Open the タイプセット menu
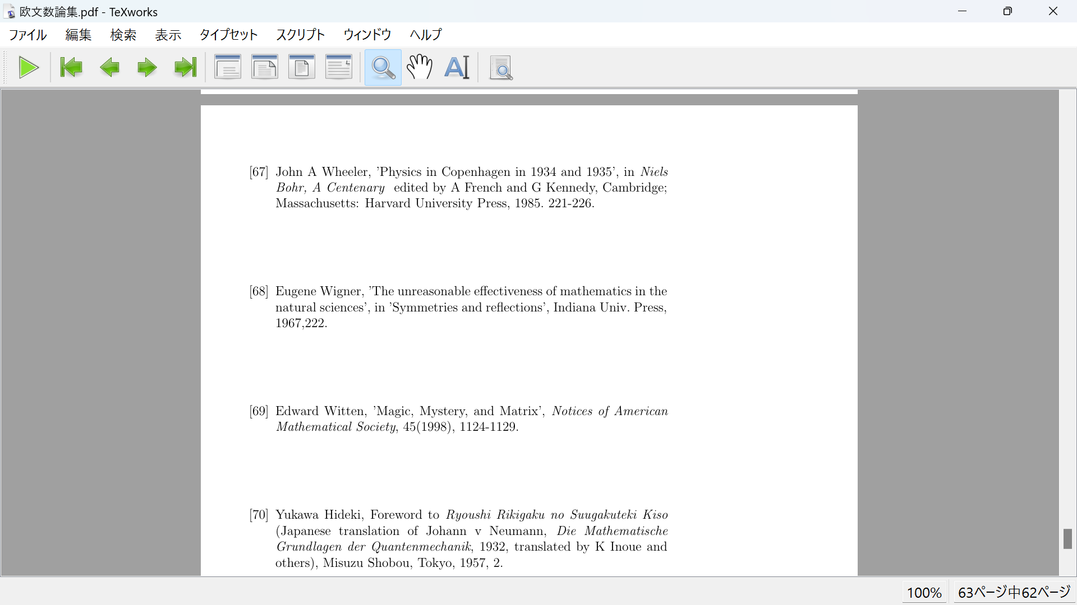The image size is (1077, 605). (x=229, y=35)
